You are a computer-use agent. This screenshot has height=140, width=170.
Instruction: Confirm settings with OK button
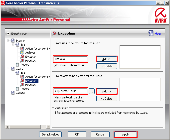coord(77,134)
